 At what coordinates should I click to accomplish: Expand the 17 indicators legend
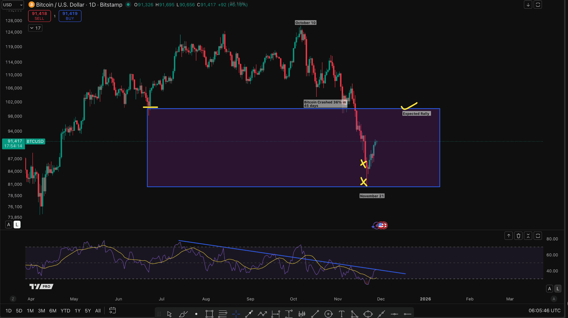(x=35, y=28)
